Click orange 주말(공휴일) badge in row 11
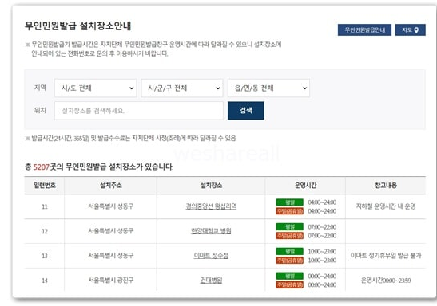The height and width of the screenshot is (306, 437). pos(290,211)
